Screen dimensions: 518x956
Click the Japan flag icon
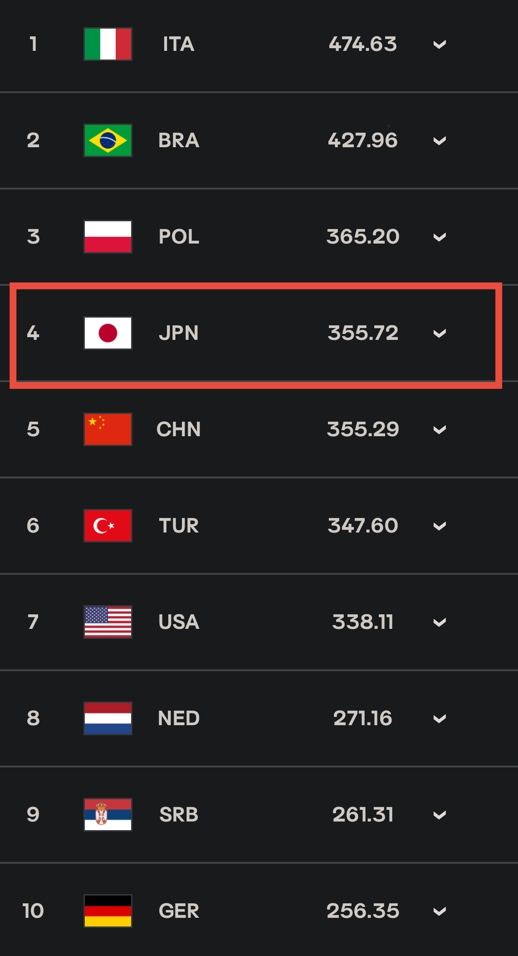(x=108, y=333)
